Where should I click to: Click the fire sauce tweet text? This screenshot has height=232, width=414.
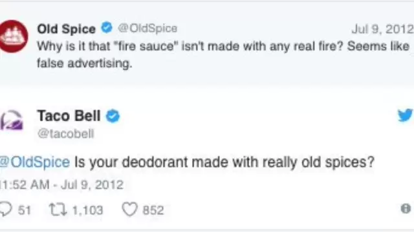[x=223, y=55]
